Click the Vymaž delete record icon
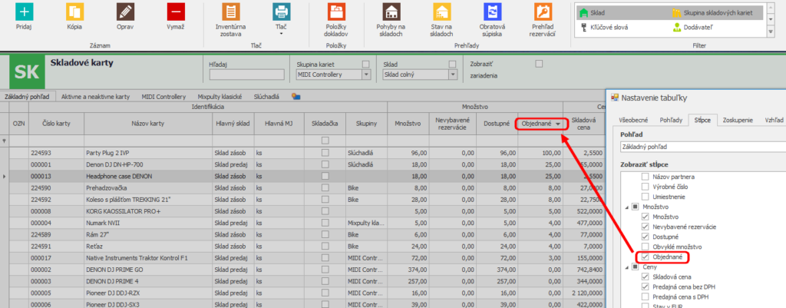 176,12
